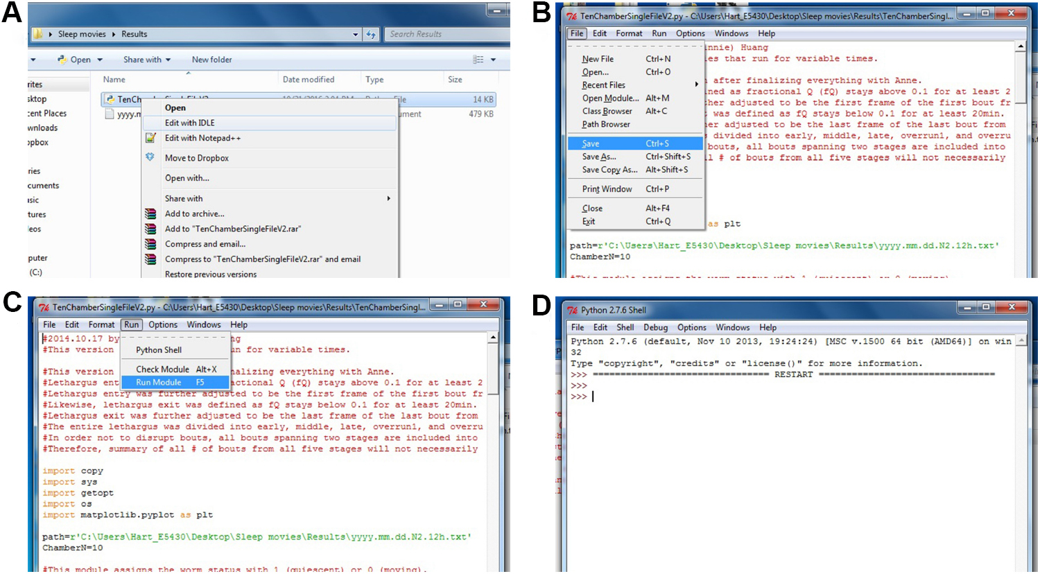
Task: Open Format menu in panel B editor
Action: (629, 33)
